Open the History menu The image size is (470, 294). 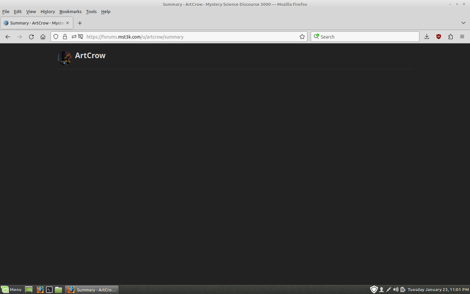coord(48,11)
